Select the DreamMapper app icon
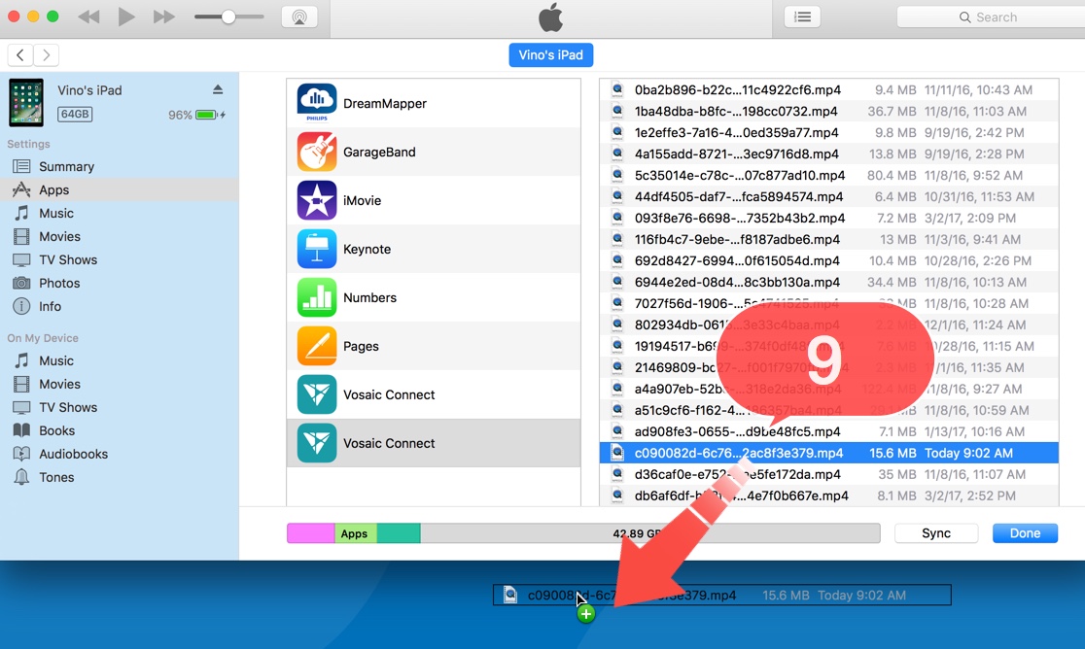The height and width of the screenshot is (649, 1085). (x=317, y=102)
